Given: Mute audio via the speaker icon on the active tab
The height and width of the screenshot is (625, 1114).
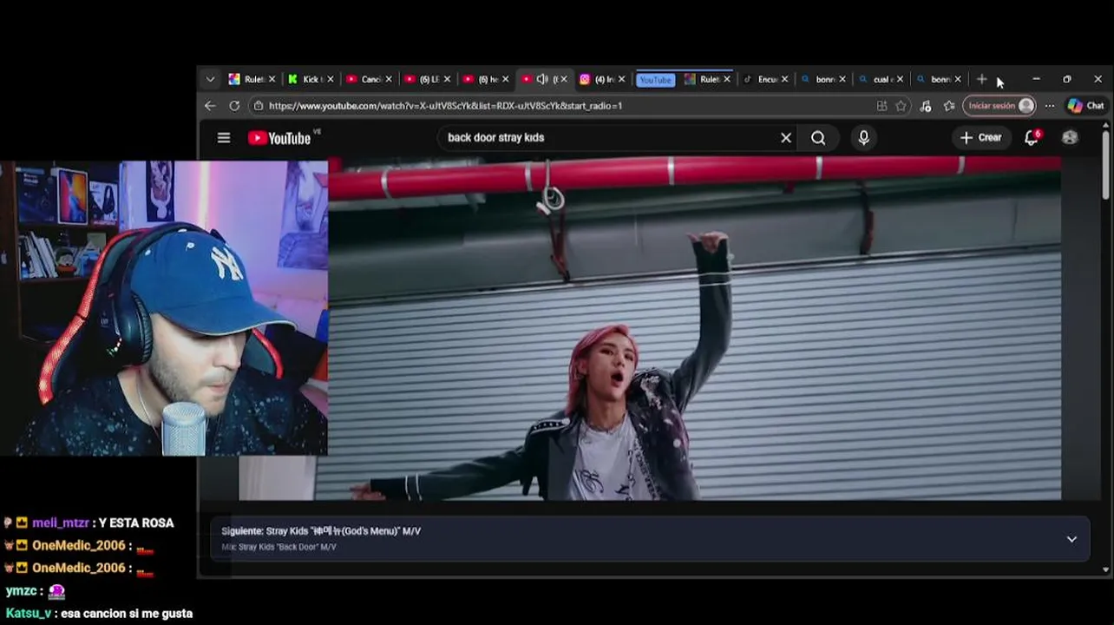Looking at the screenshot, I should [542, 79].
